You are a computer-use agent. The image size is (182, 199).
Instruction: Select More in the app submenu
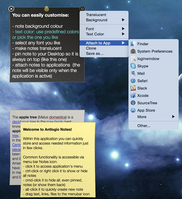point(153,117)
